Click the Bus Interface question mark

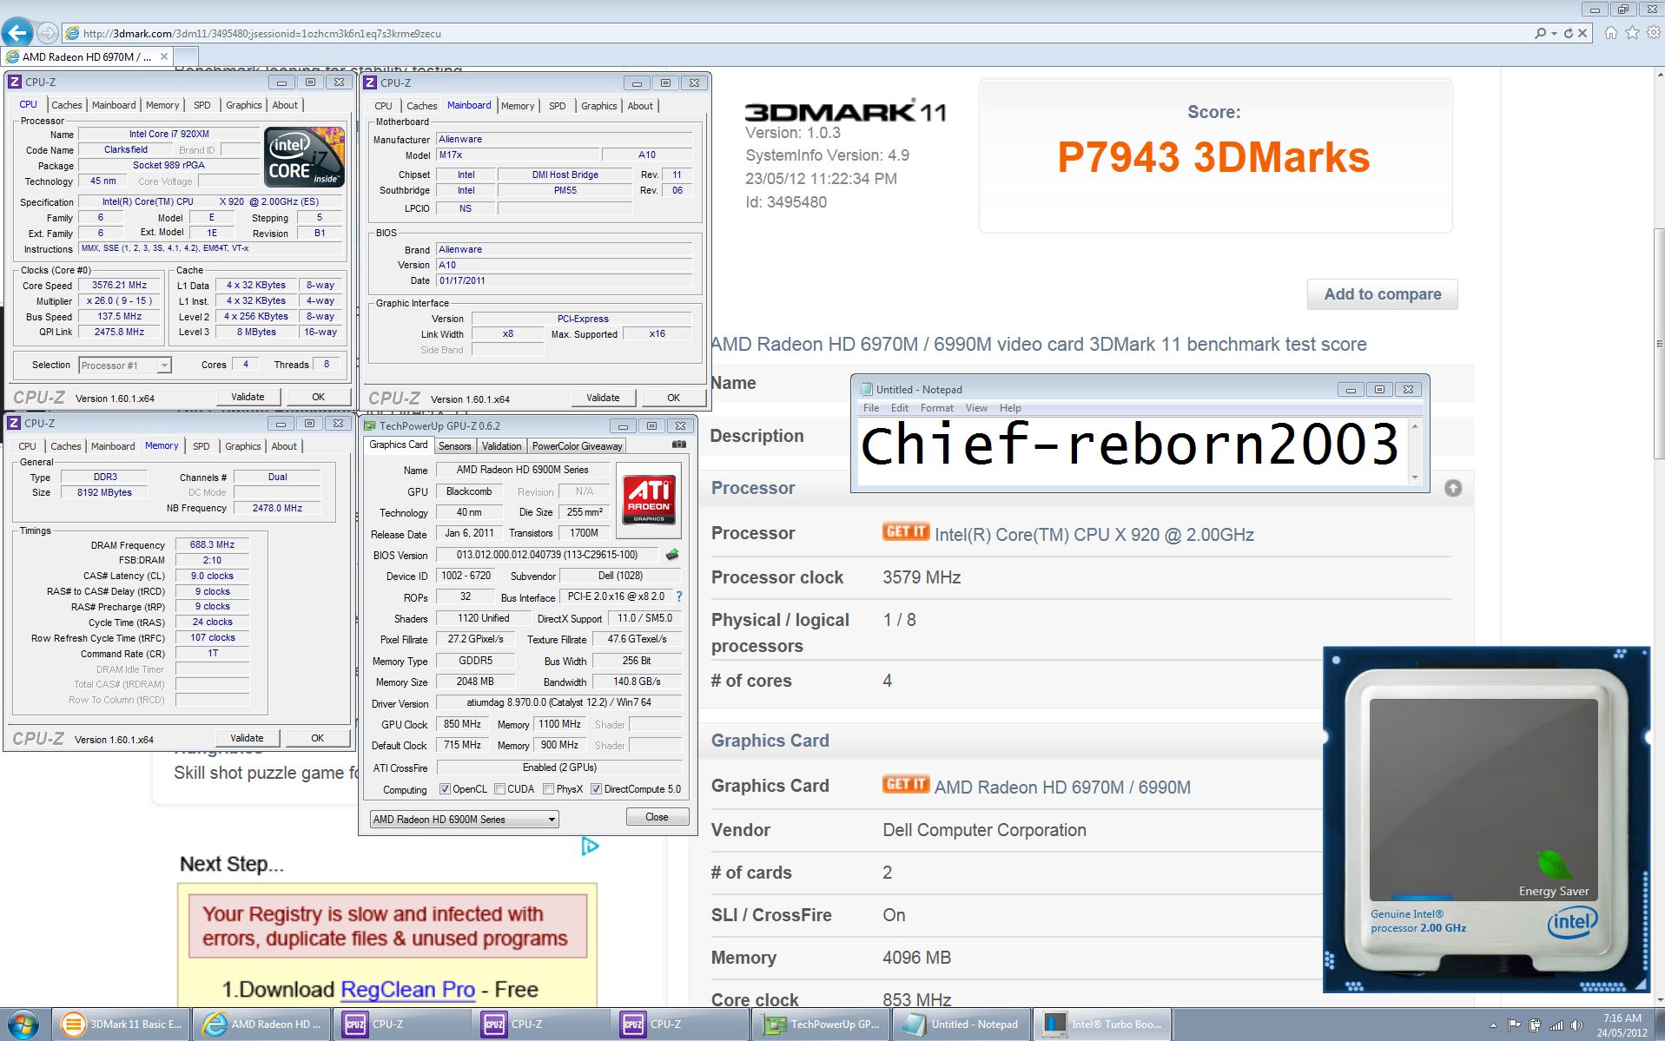[x=679, y=596]
